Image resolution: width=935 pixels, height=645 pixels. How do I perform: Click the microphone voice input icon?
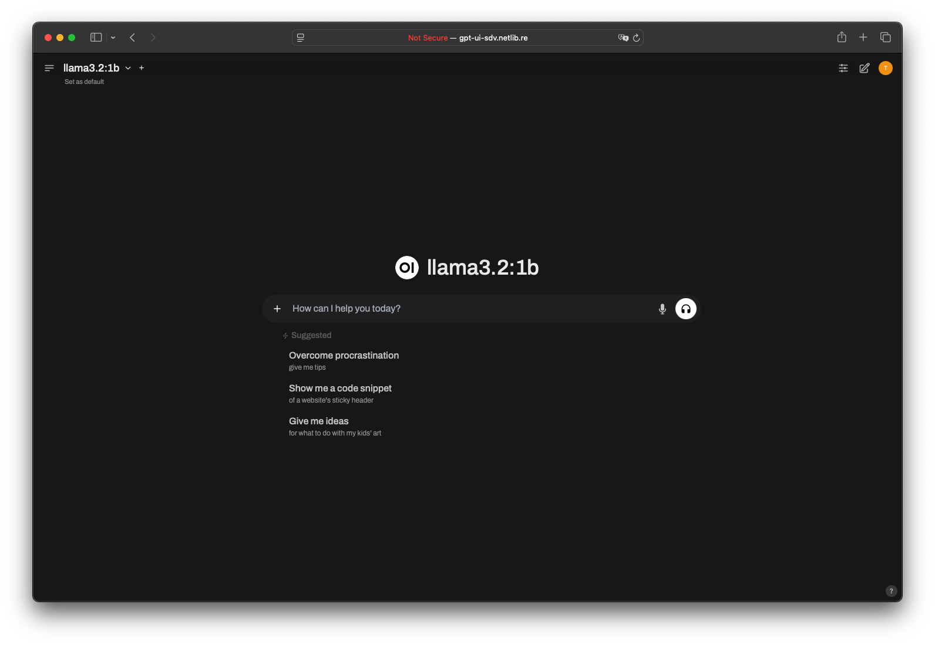click(x=662, y=309)
